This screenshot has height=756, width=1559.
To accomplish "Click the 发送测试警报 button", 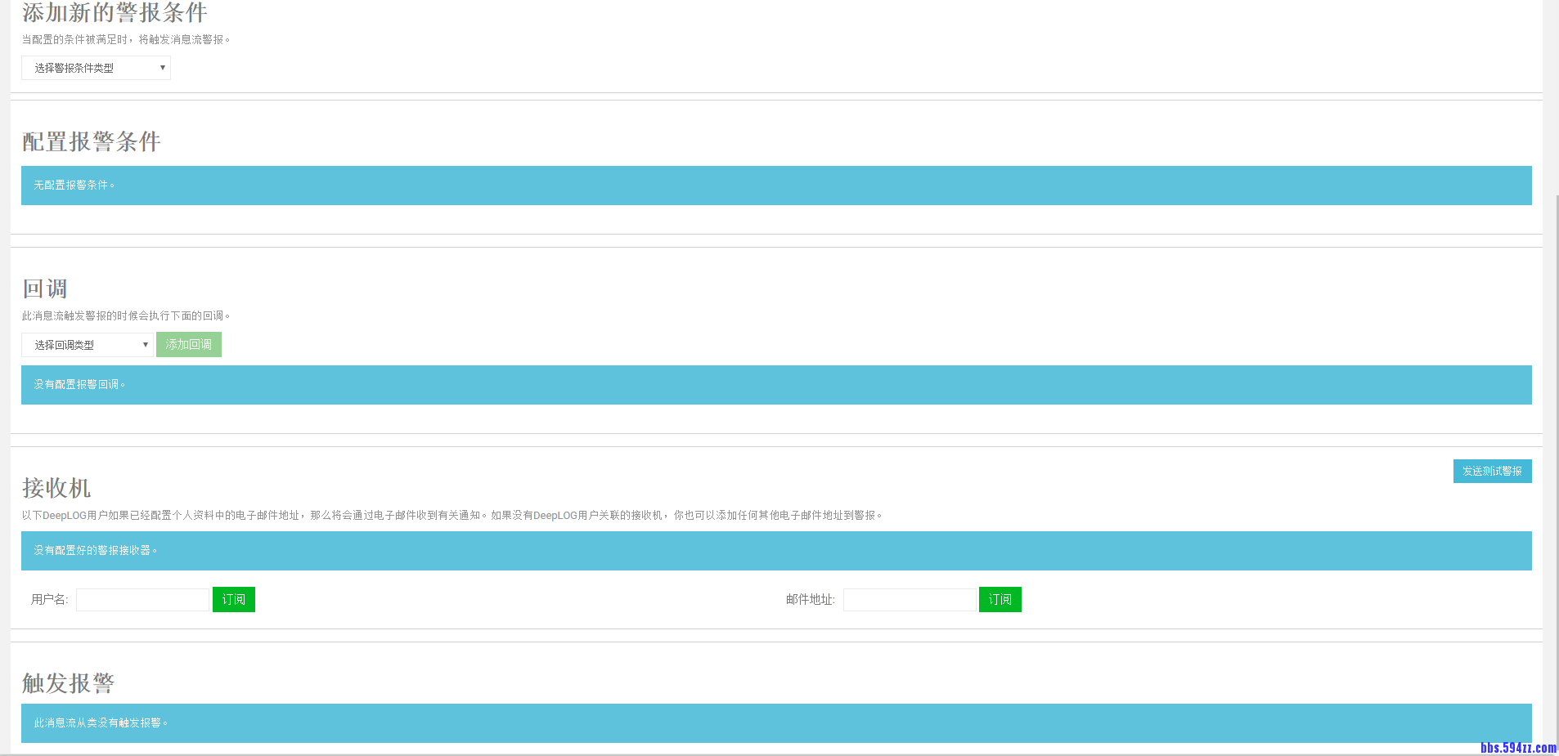I will (1492, 471).
